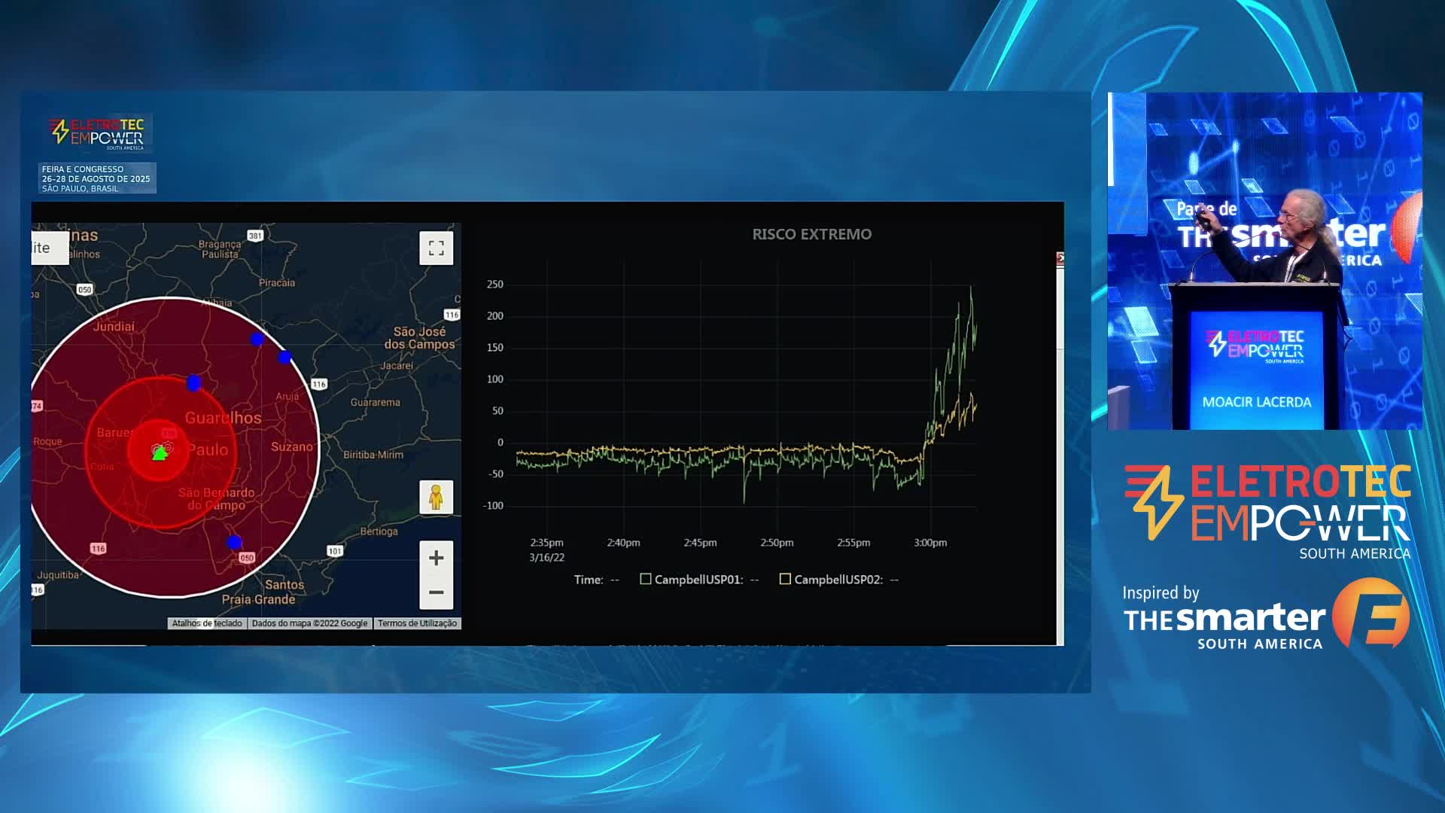The height and width of the screenshot is (813, 1445).
Task: Click the São José dos Campos map label
Action: click(420, 337)
